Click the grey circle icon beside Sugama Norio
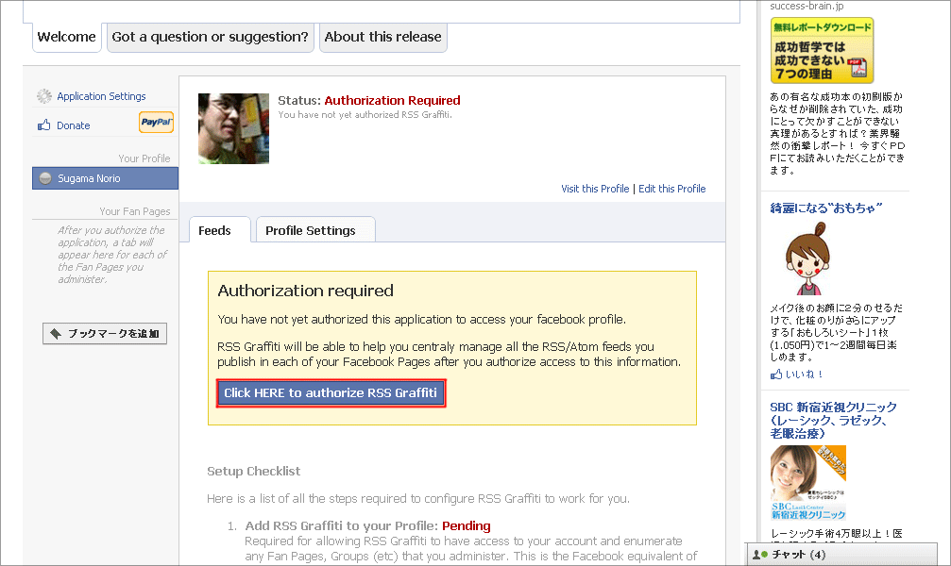The height and width of the screenshot is (566, 951). point(45,178)
